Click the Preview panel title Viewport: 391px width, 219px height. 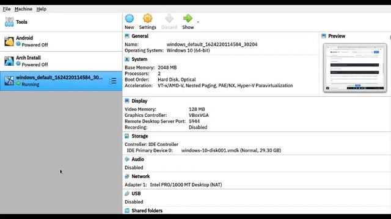[337, 36]
